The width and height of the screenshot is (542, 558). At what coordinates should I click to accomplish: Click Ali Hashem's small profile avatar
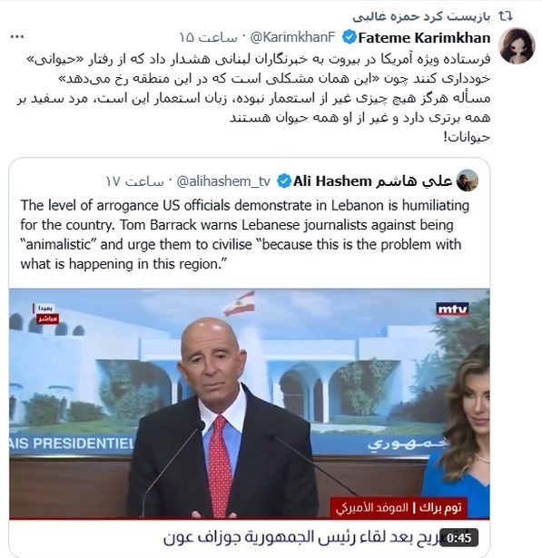(468, 181)
